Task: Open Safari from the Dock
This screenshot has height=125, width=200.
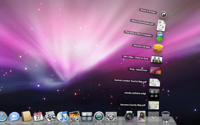Action: (3, 117)
